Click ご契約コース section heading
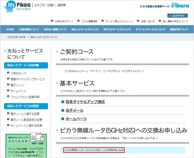The height and width of the screenshot is (158, 194). tap(77, 52)
